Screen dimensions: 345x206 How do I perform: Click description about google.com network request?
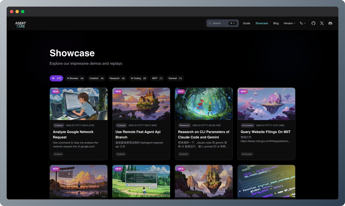(75, 144)
